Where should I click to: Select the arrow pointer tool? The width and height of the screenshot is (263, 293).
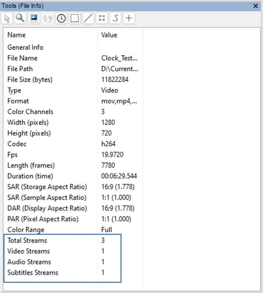point(7,18)
